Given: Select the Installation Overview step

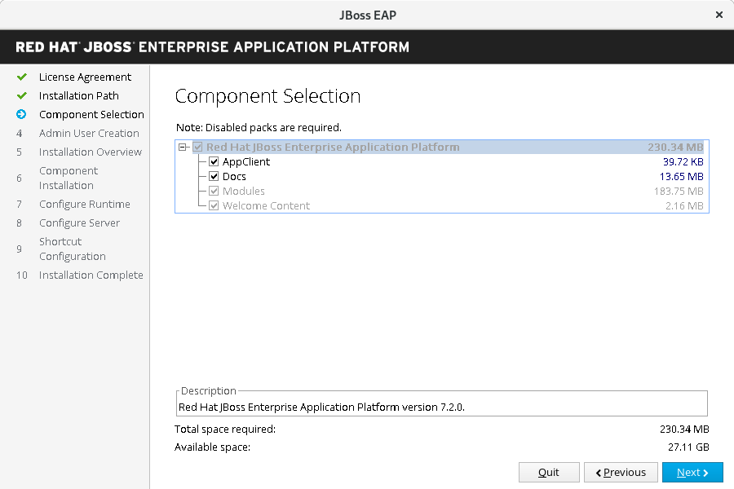Looking at the screenshot, I should pyautogui.click(x=90, y=152).
